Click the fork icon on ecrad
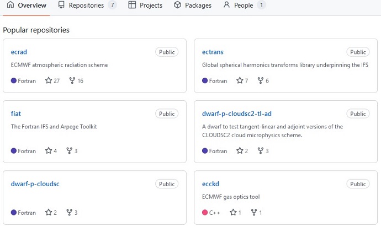Viewport: 381px width, 227px height. pyautogui.click(x=72, y=80)
